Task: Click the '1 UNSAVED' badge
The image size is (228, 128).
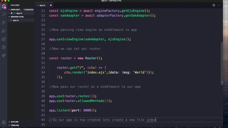Action: tap(28, 10)
